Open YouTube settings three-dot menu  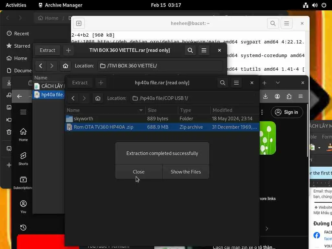click(262, 112)
